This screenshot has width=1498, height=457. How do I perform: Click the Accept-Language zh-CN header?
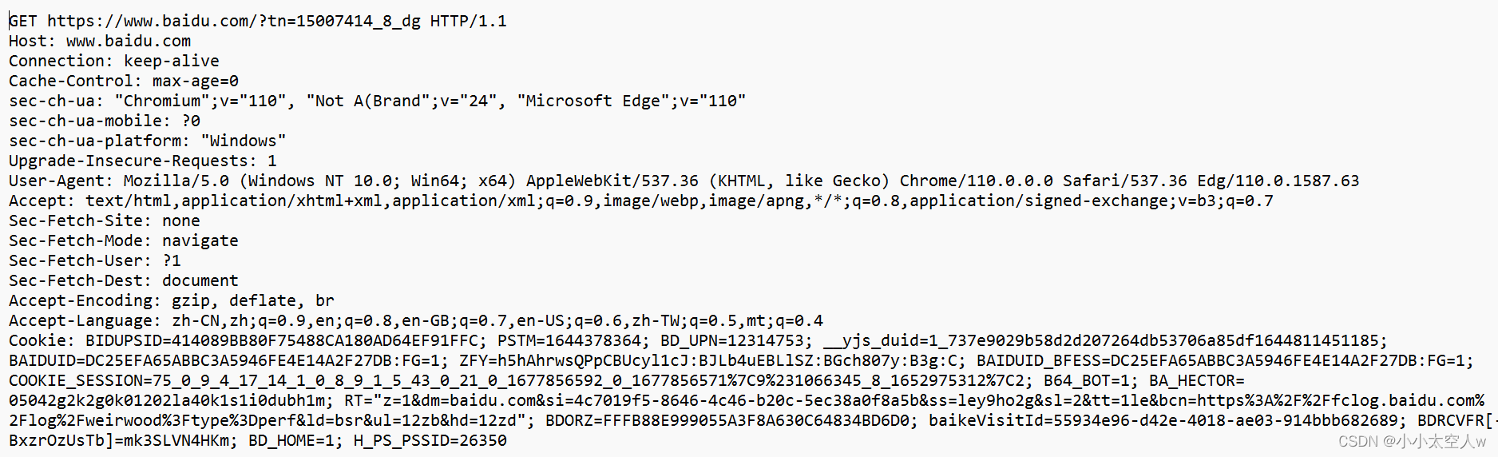pyautogui.click(x=416, y=320)
